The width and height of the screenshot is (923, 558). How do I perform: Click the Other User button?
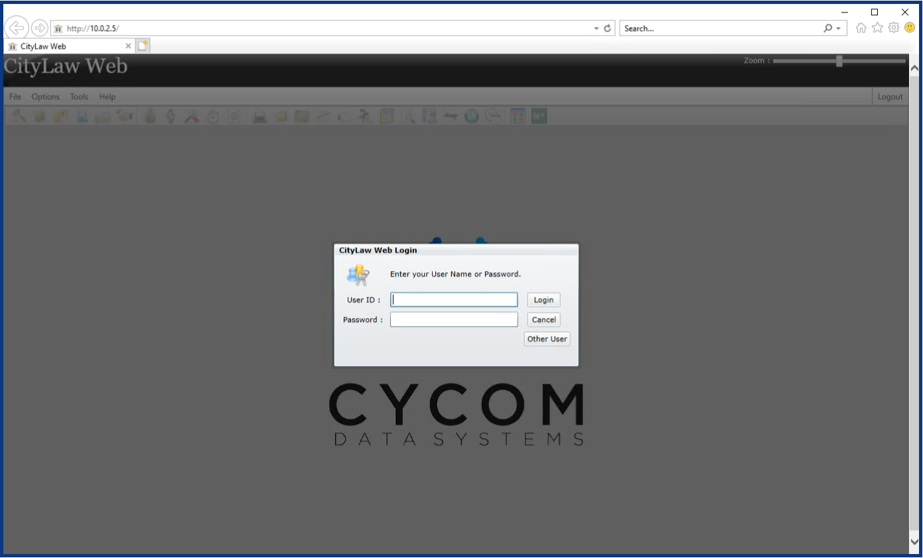pos(547,339)
